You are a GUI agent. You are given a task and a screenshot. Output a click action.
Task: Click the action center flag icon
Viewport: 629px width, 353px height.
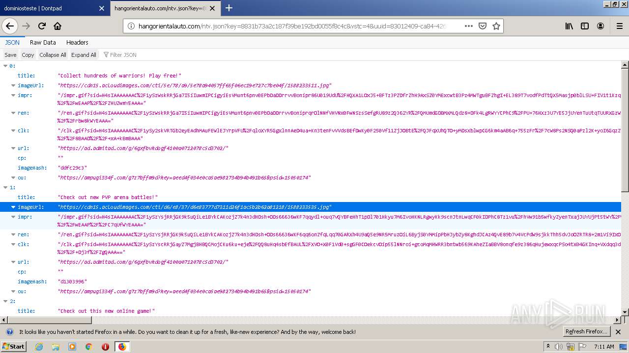(x=582, y=347)
